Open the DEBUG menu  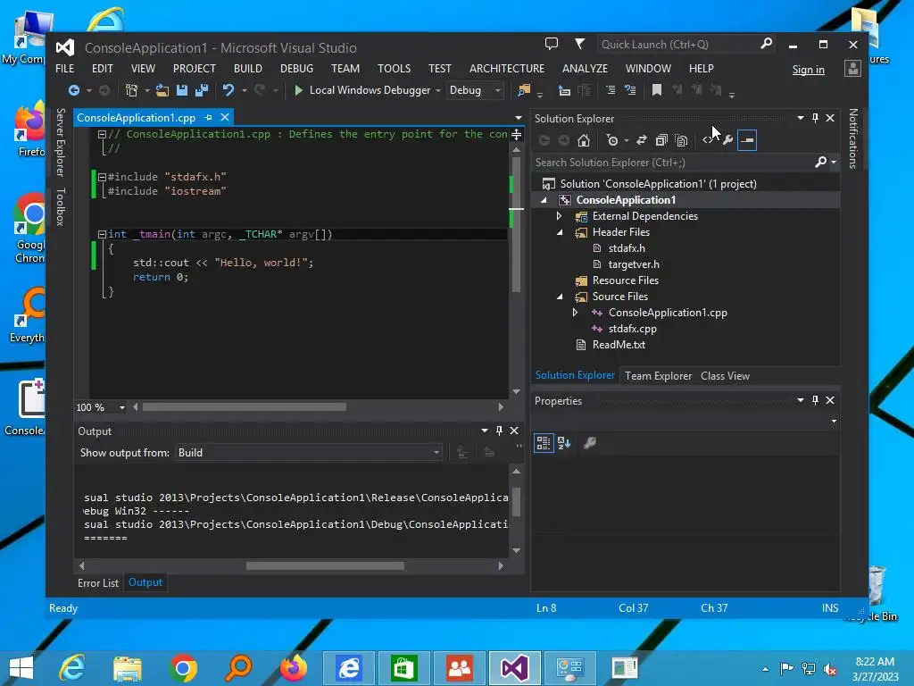[x=296, y=69]
